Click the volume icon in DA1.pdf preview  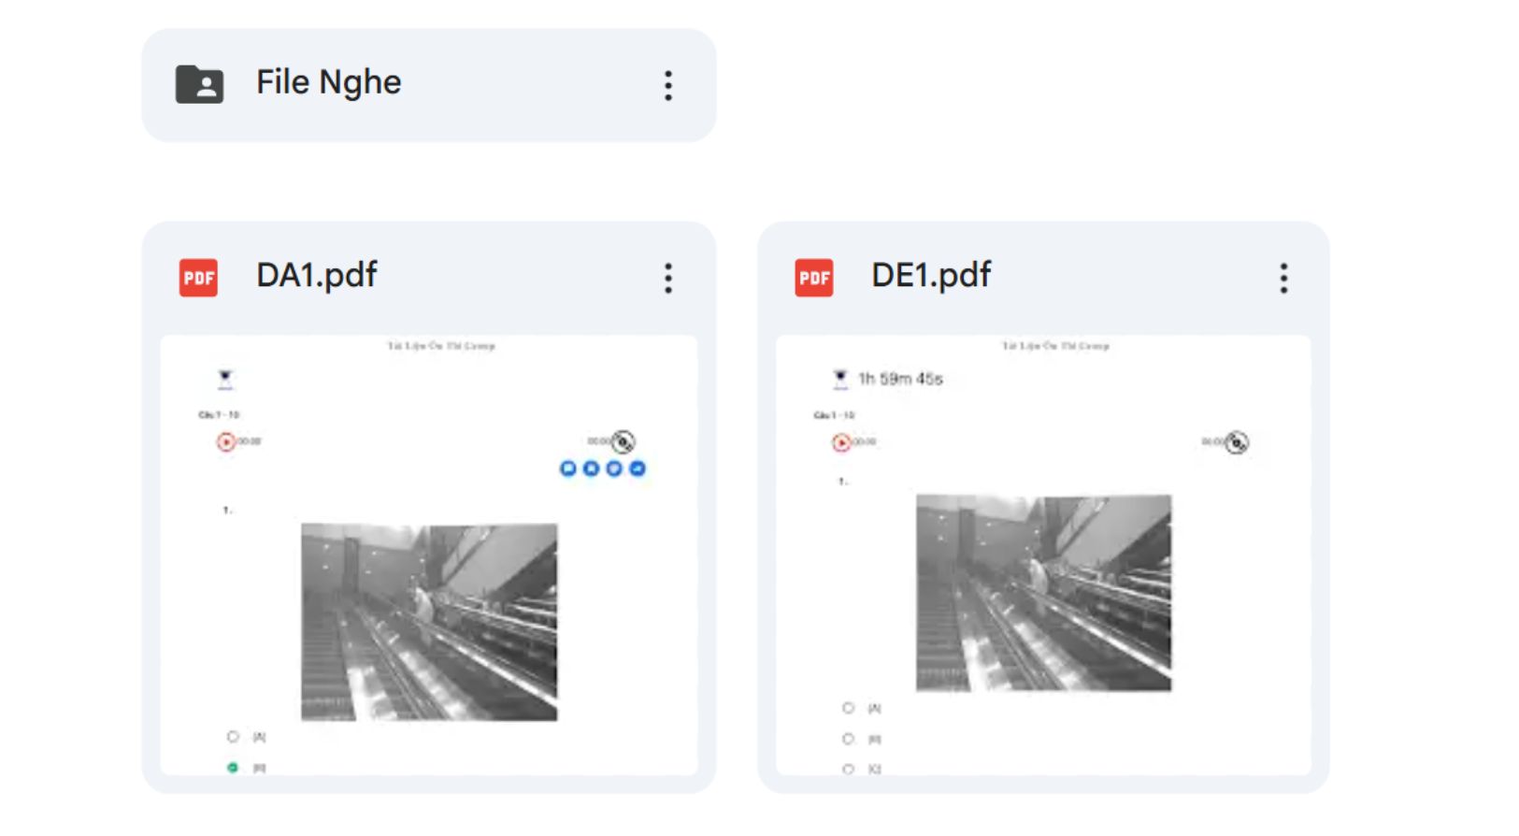tap(623, 441)
